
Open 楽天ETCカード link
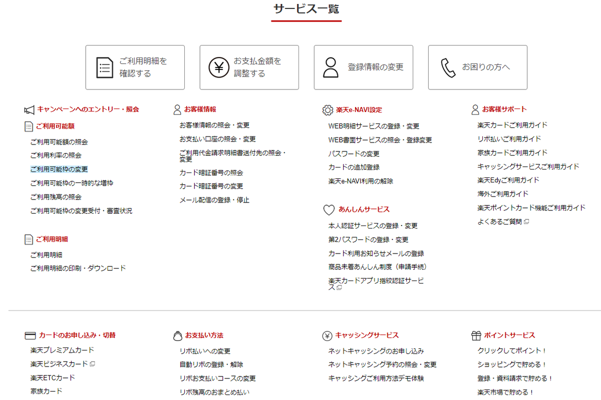(x=53, y=377)
